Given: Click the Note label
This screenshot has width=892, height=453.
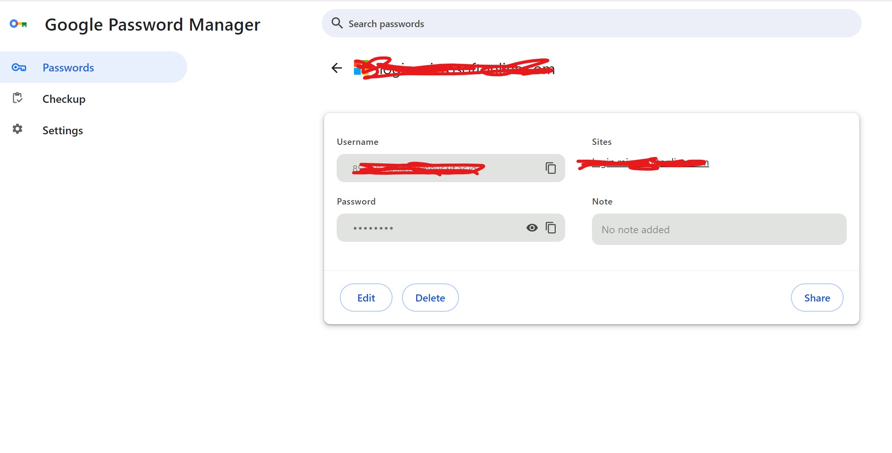Looking at the screenshot, I should point(602,201).
